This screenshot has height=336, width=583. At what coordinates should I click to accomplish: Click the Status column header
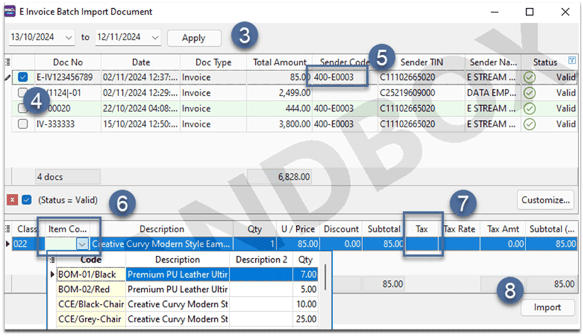pos(545,62)
